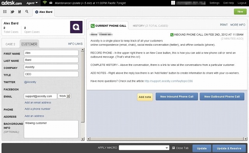Click the purple customer avatar thumbnail

(76, 27)
